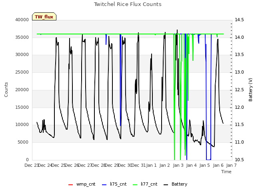Viewport: 256px width, 192px height.
Task: Click the red wmp_cnt legend swatch
Action: 70,185
